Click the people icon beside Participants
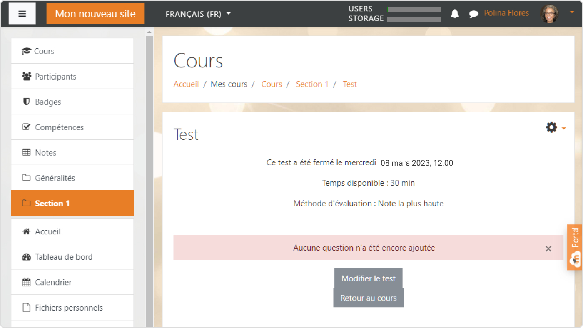 click(27, 76)
